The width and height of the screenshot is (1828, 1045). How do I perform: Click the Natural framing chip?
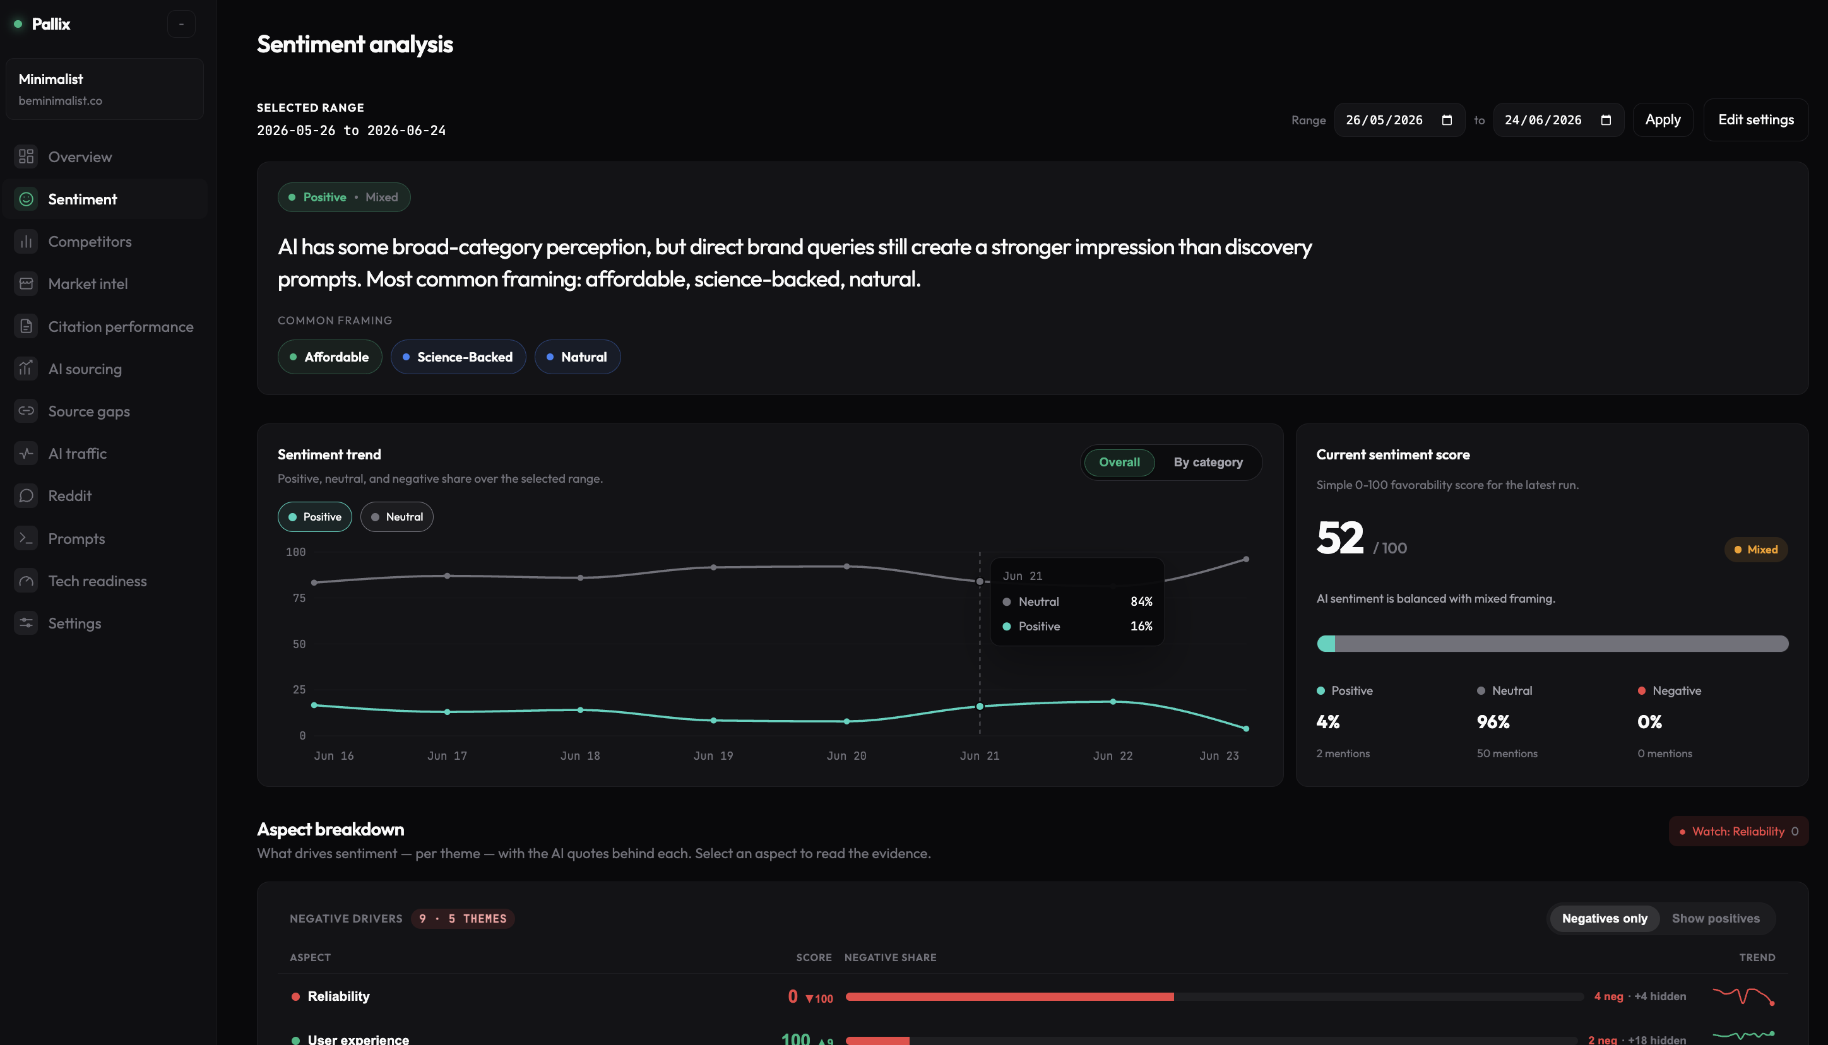[x=577, y=357]
